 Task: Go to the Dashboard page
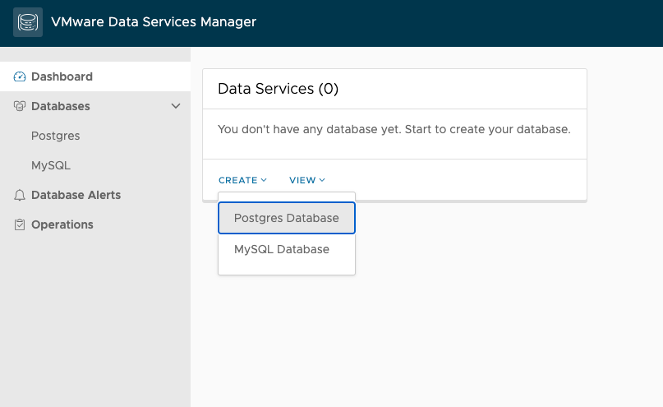click(x=95, y=76)
